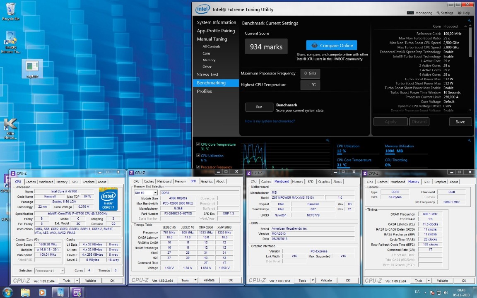Viewport: 477px width, 298px height.
Task: Open File Explorer from taskbar
Action: 25,292
